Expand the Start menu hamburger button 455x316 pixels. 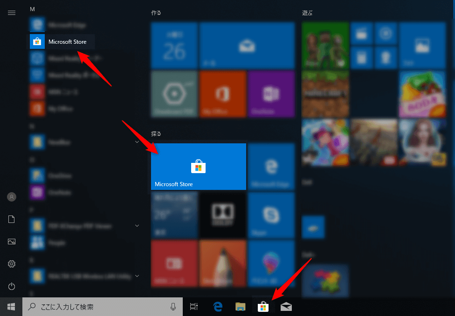[12, 13]
